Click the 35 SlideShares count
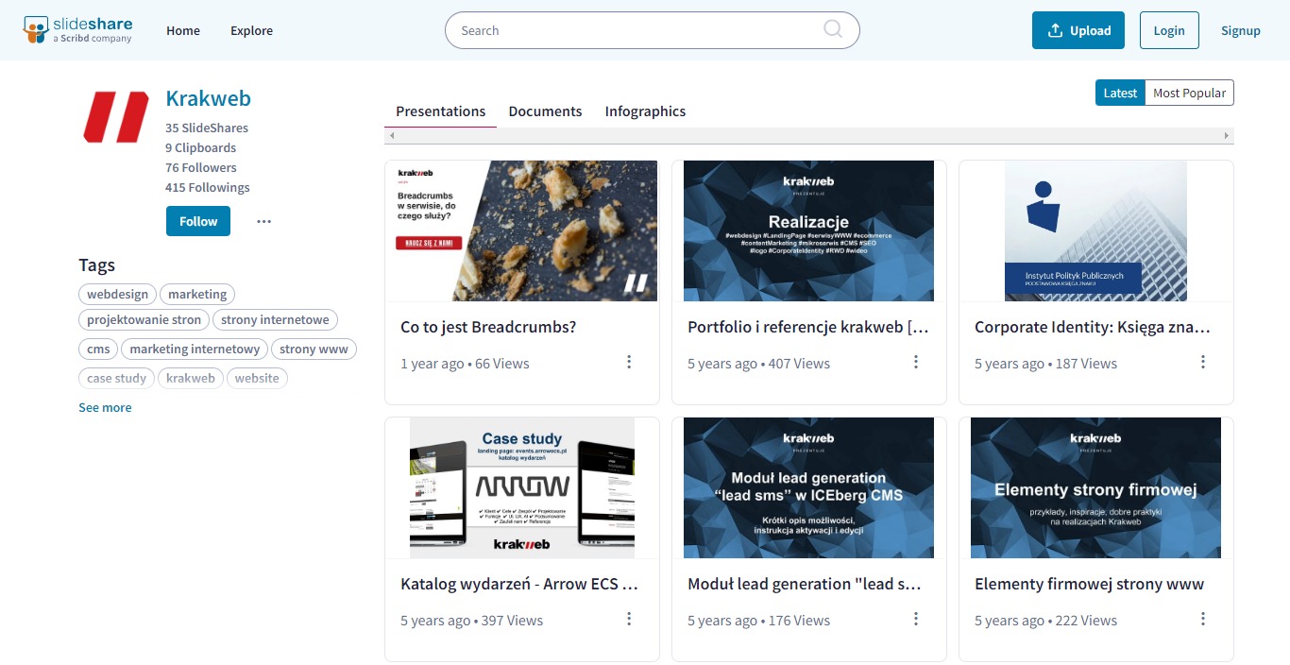The height and width of the screenshot is (665, 1290). click(x=207, y=128)
